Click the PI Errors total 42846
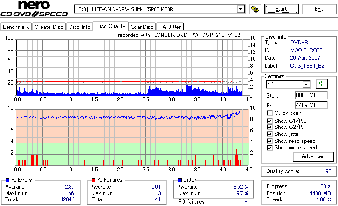Viewport: 338px width, 206px height. (68, 199)
